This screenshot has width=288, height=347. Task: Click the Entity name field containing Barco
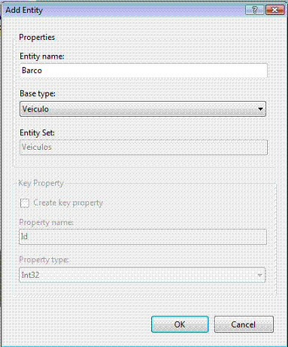click(144, 70)
